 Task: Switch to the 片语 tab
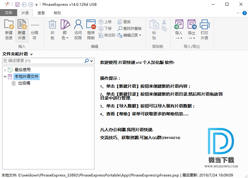click(25, 13)
